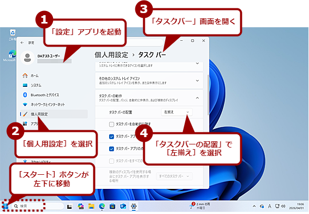
Task: Open the disabled すべてのタスク バー dropdown
Action: pos(174,176)
